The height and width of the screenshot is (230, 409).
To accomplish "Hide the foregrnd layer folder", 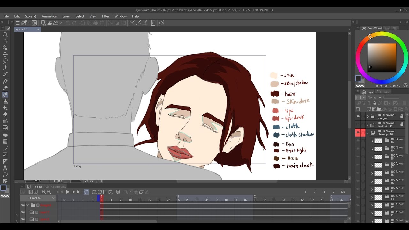I will pyautogui.click(x=358, y=117).
